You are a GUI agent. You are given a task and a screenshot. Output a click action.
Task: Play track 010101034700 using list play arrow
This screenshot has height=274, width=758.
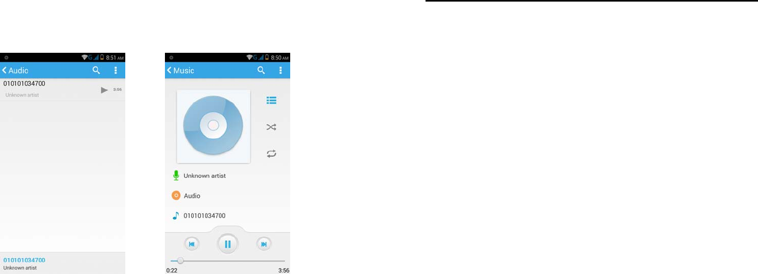tap(105, 90)
